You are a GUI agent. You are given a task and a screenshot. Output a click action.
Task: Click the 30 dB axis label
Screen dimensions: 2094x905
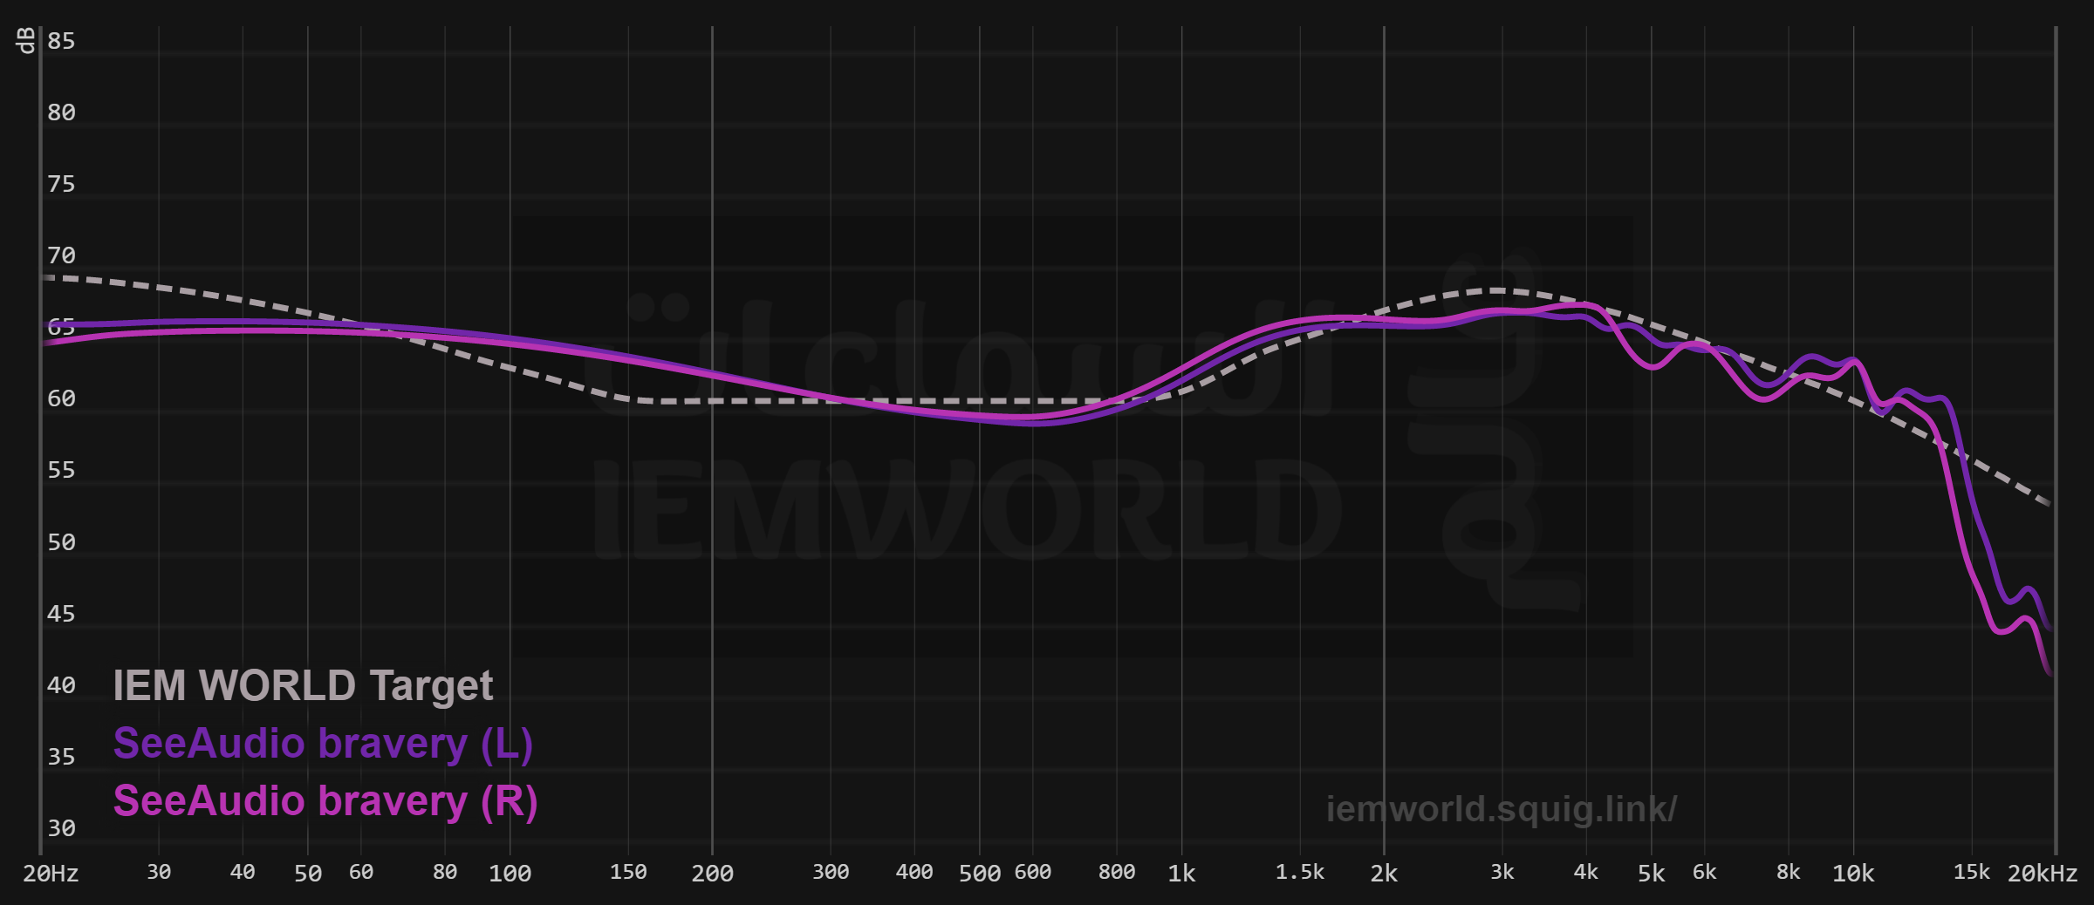(x=61, y=827)
